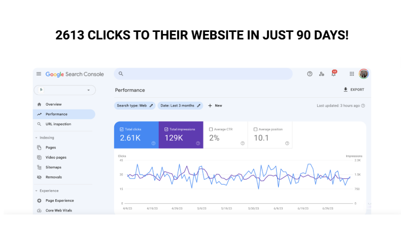Collapse the Indexing section
The width and height of the screenshot is (401, 252).
36,137
